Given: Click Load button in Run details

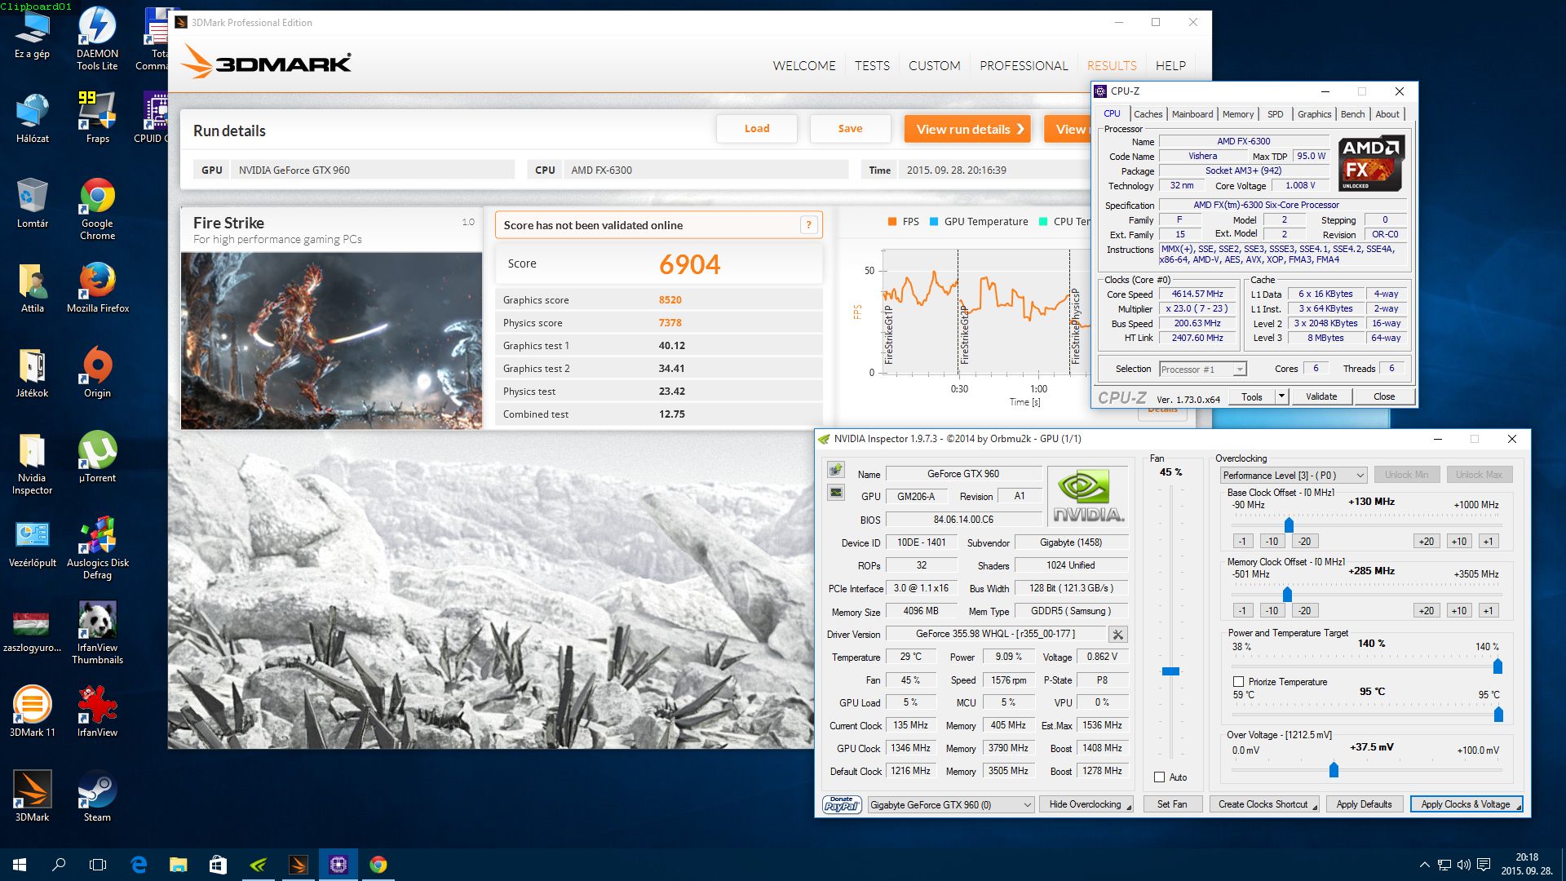Looking at the screenshot, I should [757, 129].
